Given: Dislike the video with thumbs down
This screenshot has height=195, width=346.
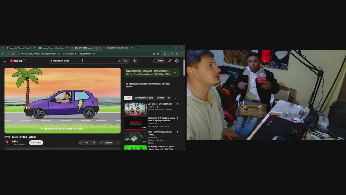Looking at the screenshot, I should (93, 143).
